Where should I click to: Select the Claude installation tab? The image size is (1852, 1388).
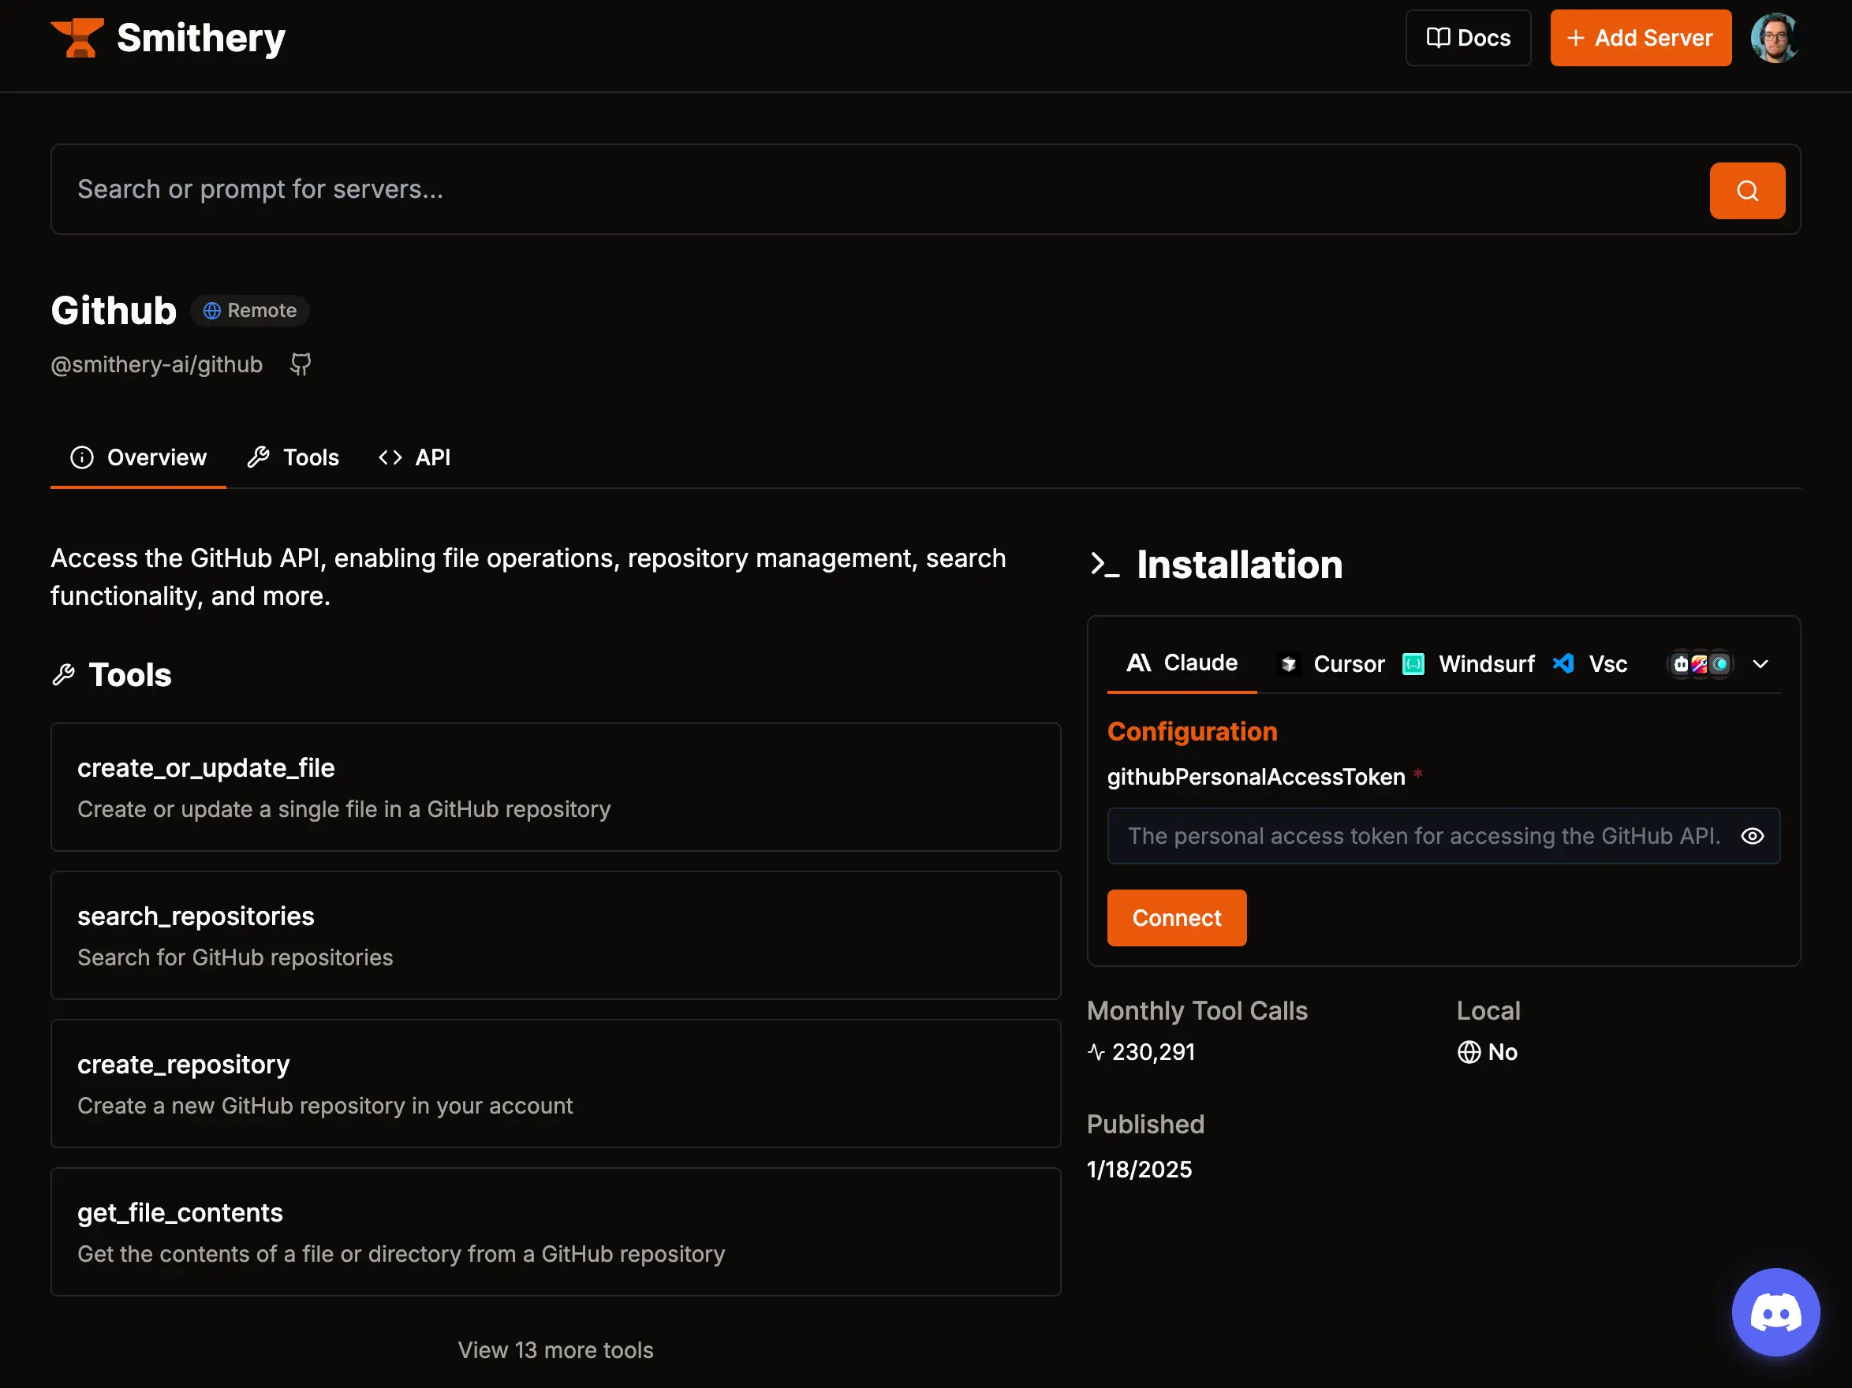click(x=1182, y=663)
